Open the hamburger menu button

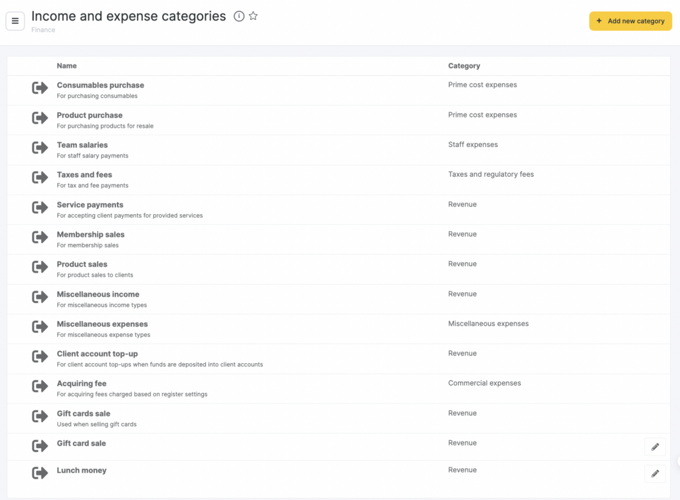15,21
